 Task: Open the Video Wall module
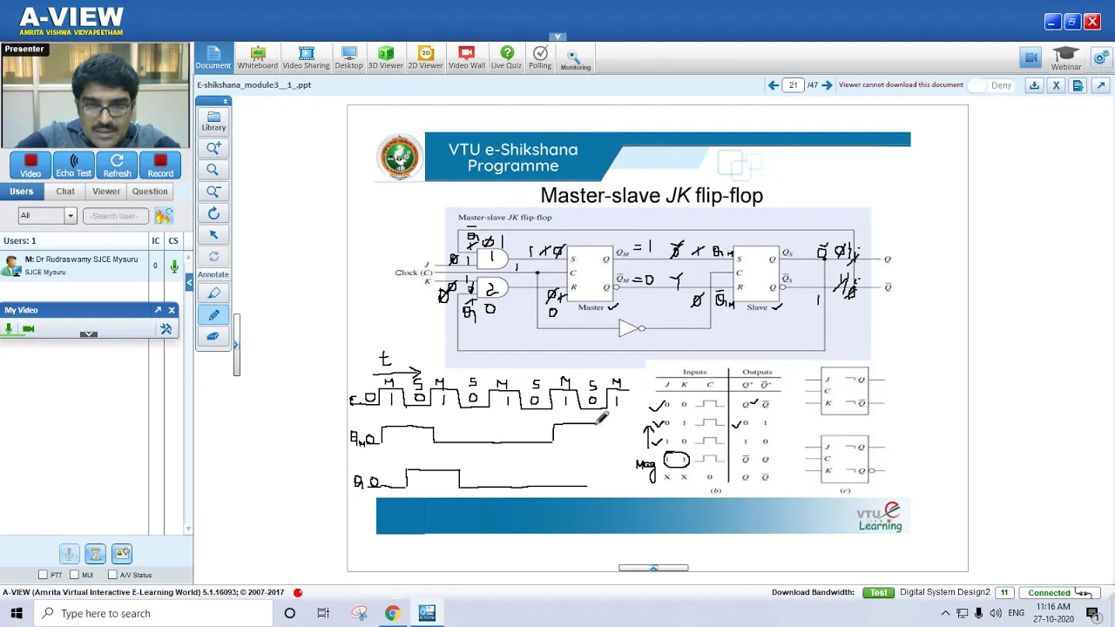tap(466, 58)
